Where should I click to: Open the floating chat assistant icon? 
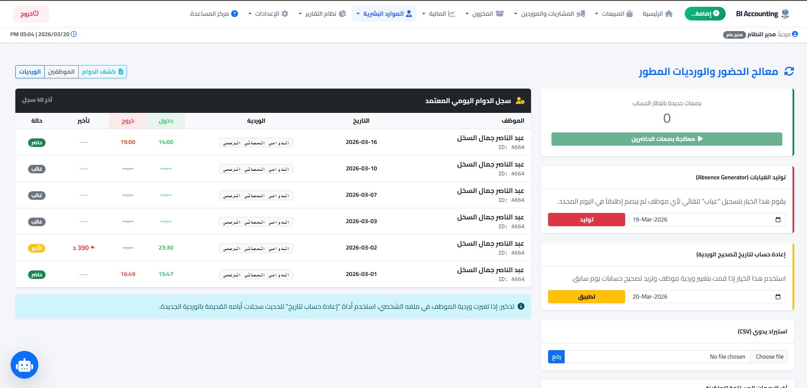24,365
